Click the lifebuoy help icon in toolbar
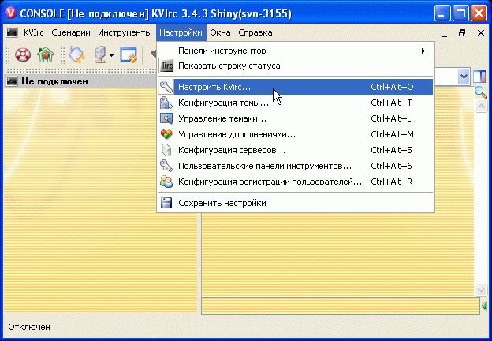492x341 pixels. click(23, 55)
